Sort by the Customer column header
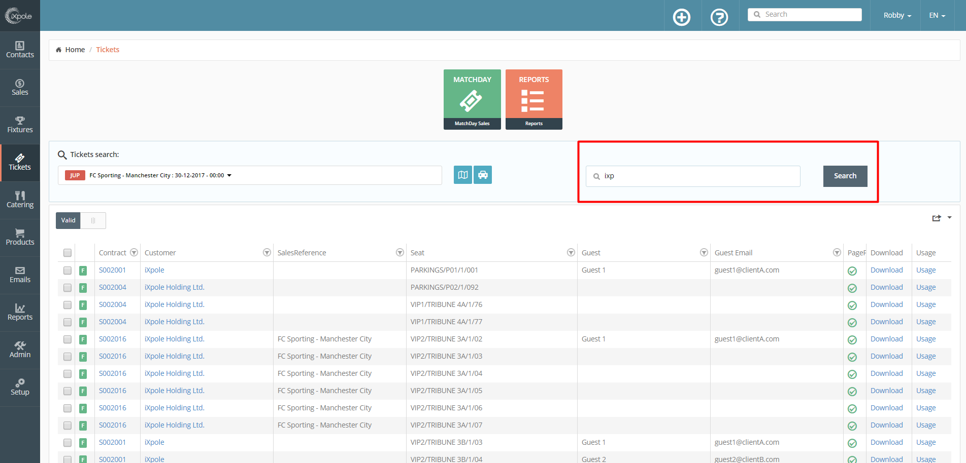The height and width of the screenshot is (463, 966). [160, 253]
